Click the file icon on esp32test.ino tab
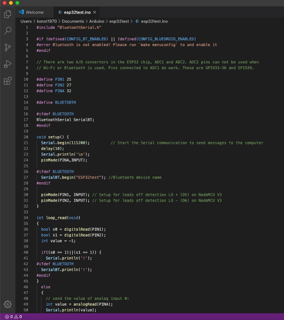The height and width of the screenshot is (320, 284). click(x=60, y=12)
